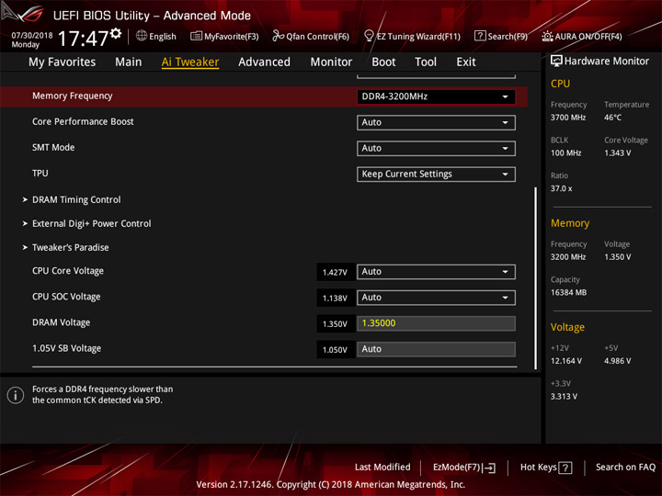This screenshot has width=662, height=496.
Task: Click the info icon in the help panel
Action: [16, 395]
